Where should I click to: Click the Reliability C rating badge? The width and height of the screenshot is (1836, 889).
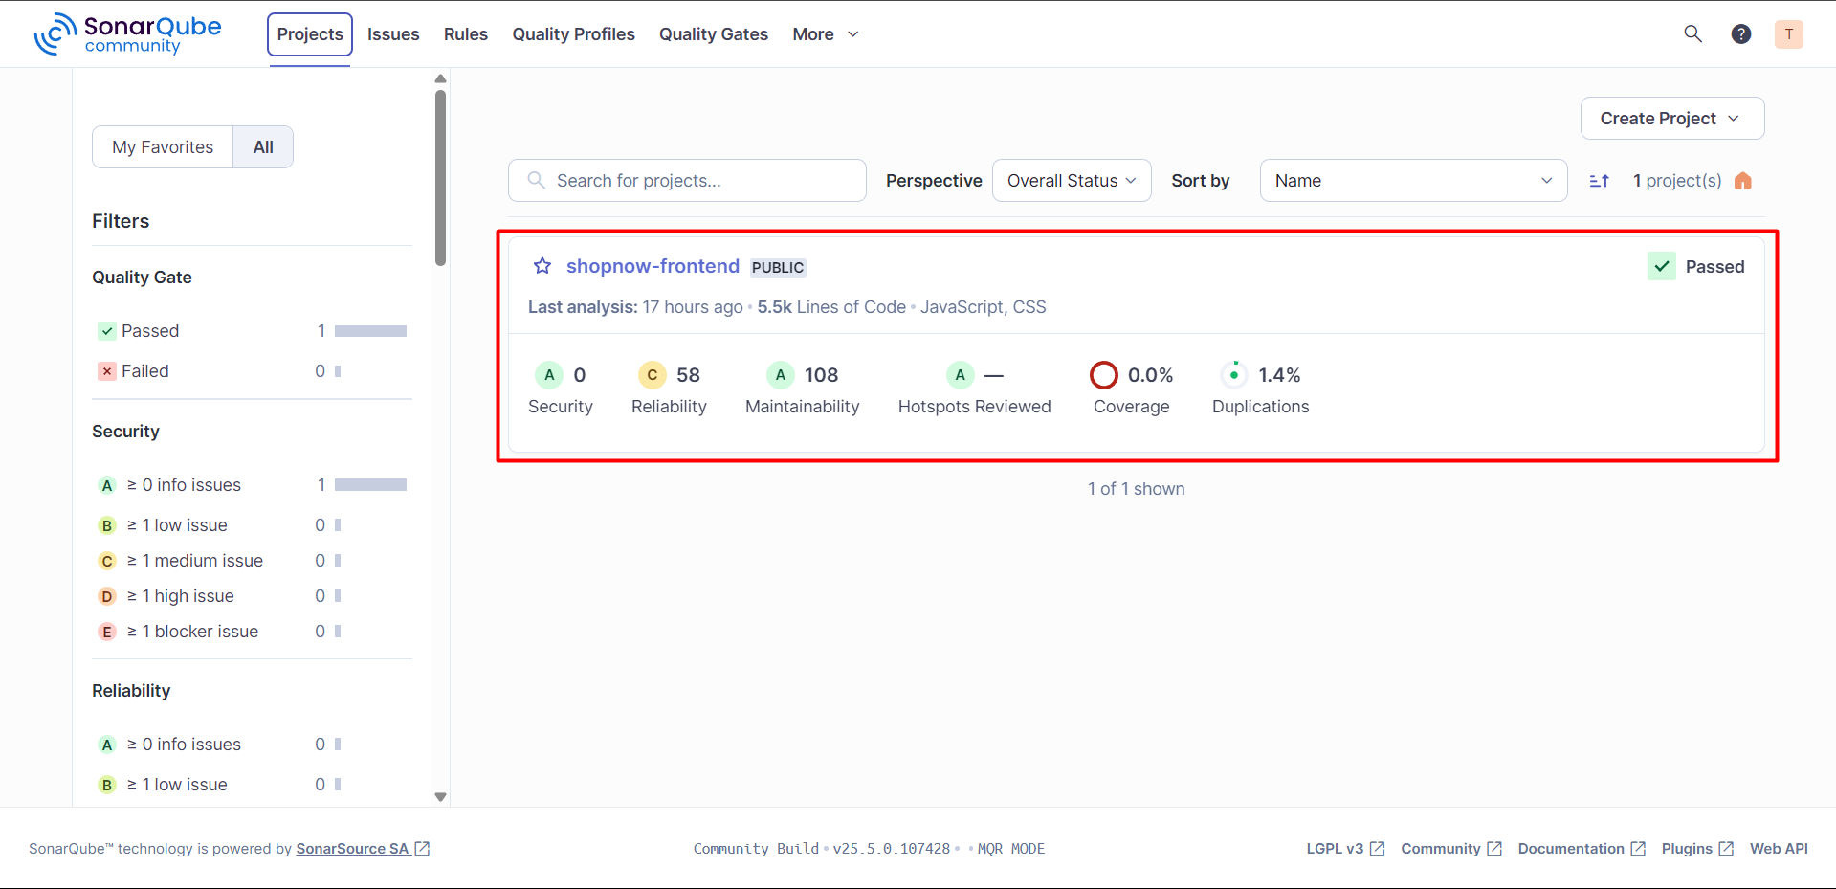pos(652,375)
